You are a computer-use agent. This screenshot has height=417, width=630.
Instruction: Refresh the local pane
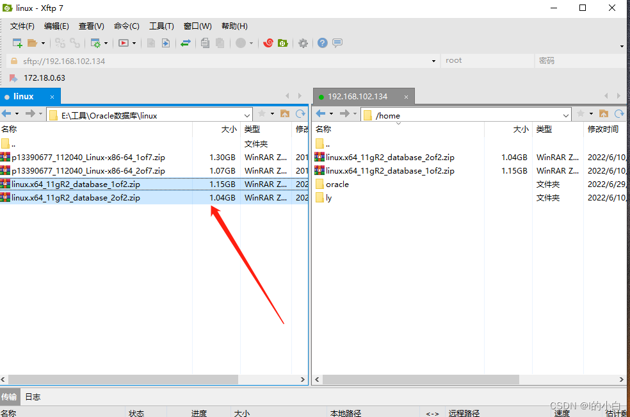point(300,114)
